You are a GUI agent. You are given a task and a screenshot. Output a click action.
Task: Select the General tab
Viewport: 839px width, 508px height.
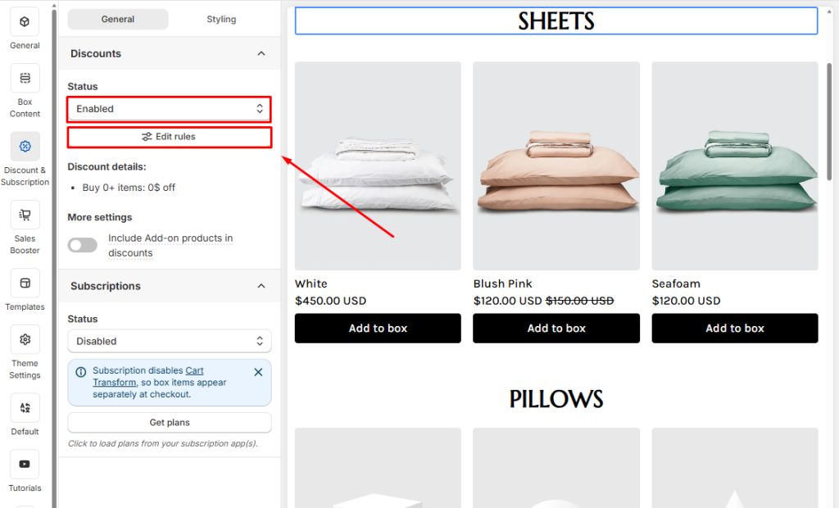click(118, 19)
